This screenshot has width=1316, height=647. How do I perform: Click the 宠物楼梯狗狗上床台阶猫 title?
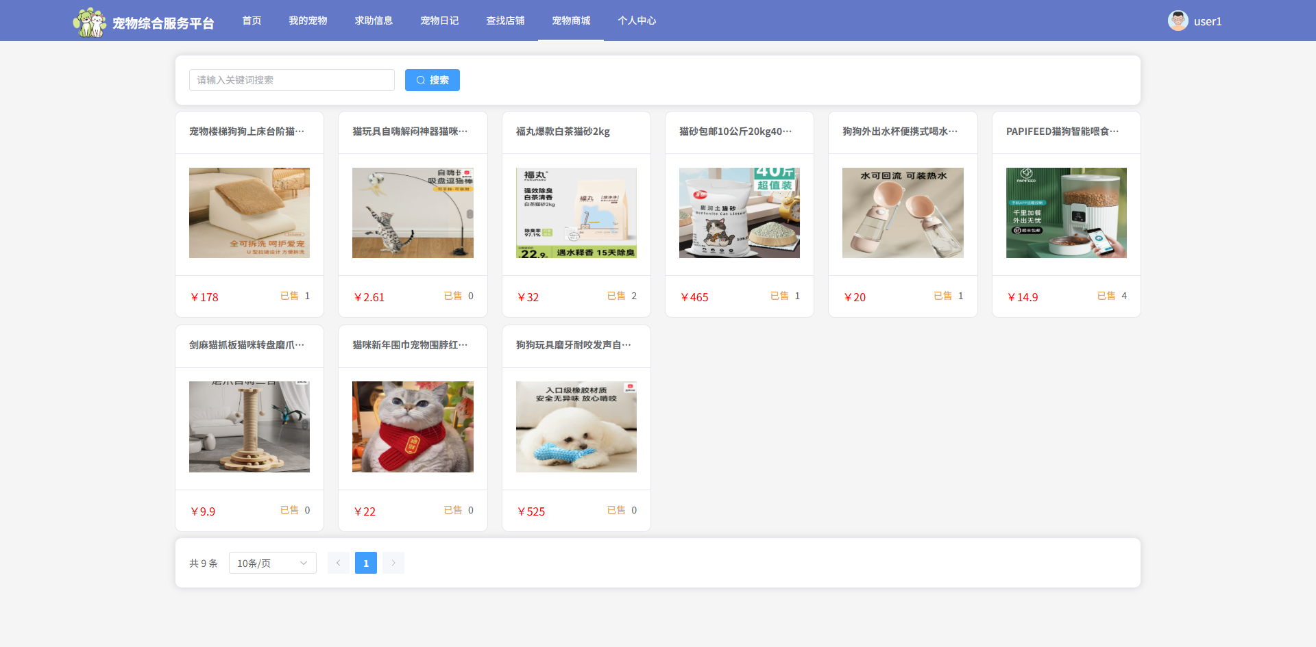coord(247,131)
